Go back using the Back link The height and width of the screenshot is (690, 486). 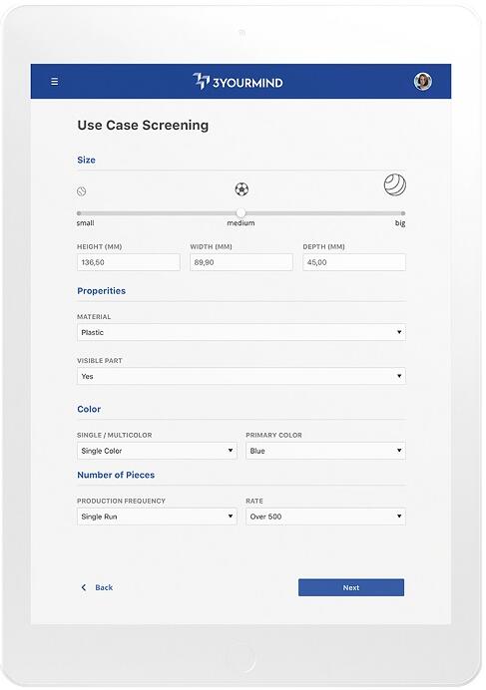[x=104, y=587]
